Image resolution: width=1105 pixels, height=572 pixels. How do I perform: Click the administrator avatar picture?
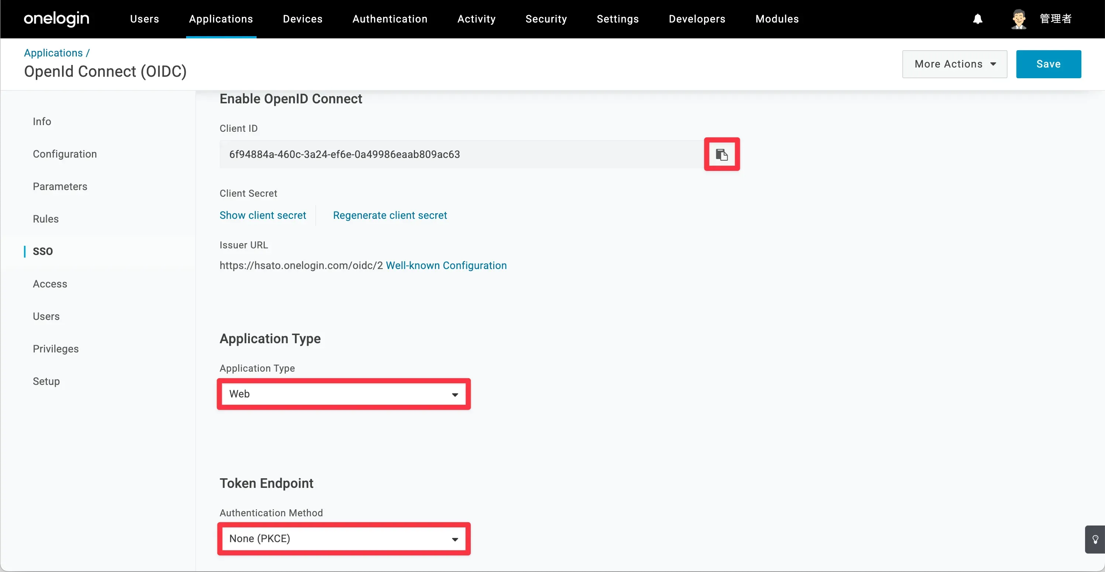(x=1019, y=19)
